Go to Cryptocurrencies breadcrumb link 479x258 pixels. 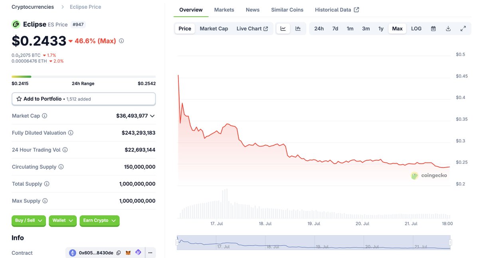(33, 7)
